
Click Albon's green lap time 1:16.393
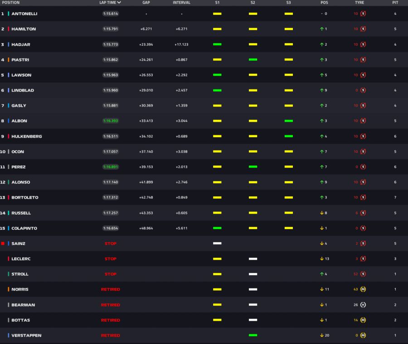(x=111, y=121)
